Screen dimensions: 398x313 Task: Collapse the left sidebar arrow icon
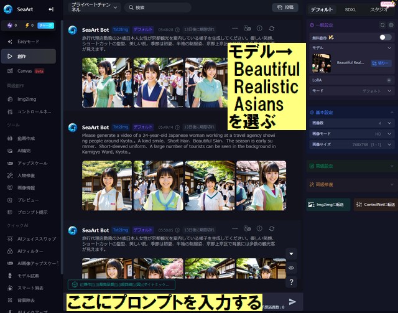(51, 9)
